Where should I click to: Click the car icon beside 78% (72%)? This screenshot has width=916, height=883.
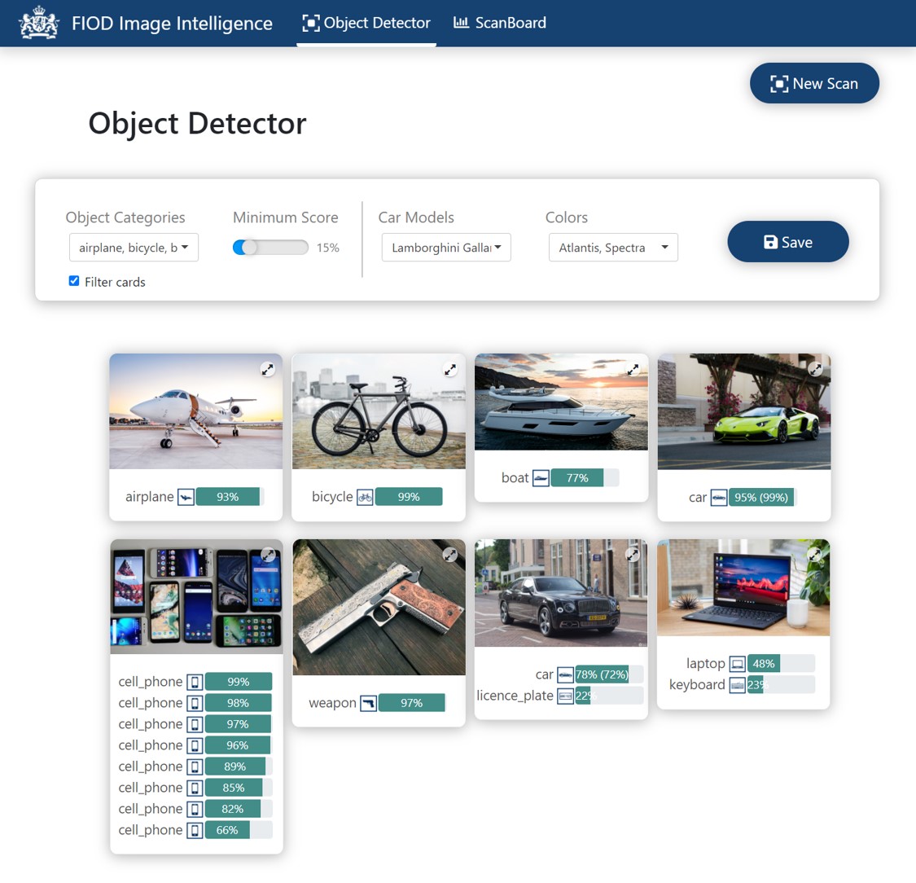click(x=565, y=675)
